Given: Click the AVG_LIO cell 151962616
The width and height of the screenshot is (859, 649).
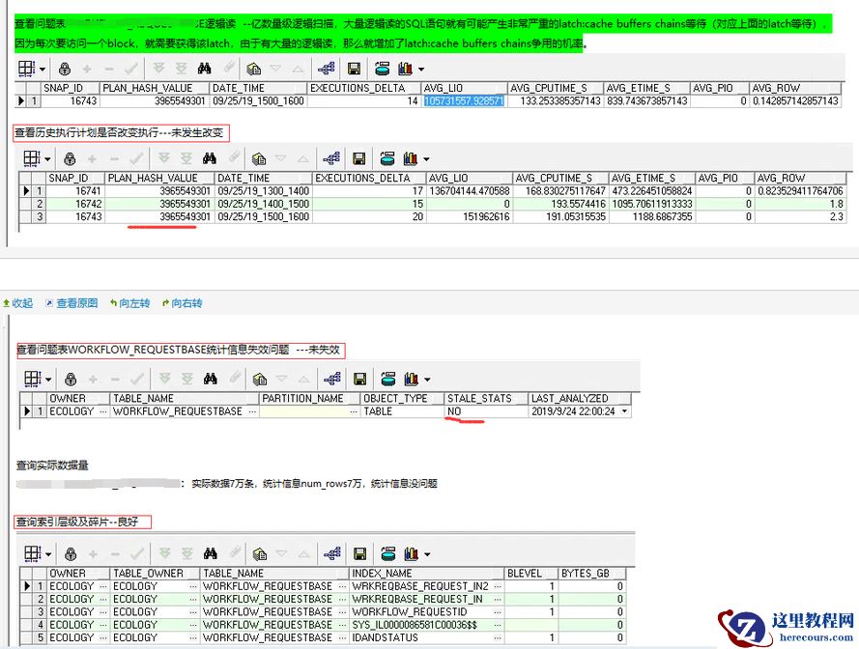Looking at the screenshot, I should tap(469, 217).
